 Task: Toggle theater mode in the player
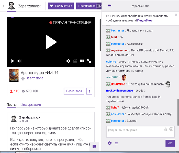click(82, 61)
